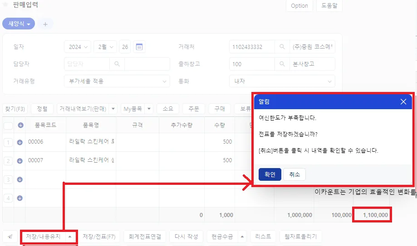This screenshot has height=246, width=417.
Task: Open the 새양식 tab dropdown
Action: coord(19,24)
